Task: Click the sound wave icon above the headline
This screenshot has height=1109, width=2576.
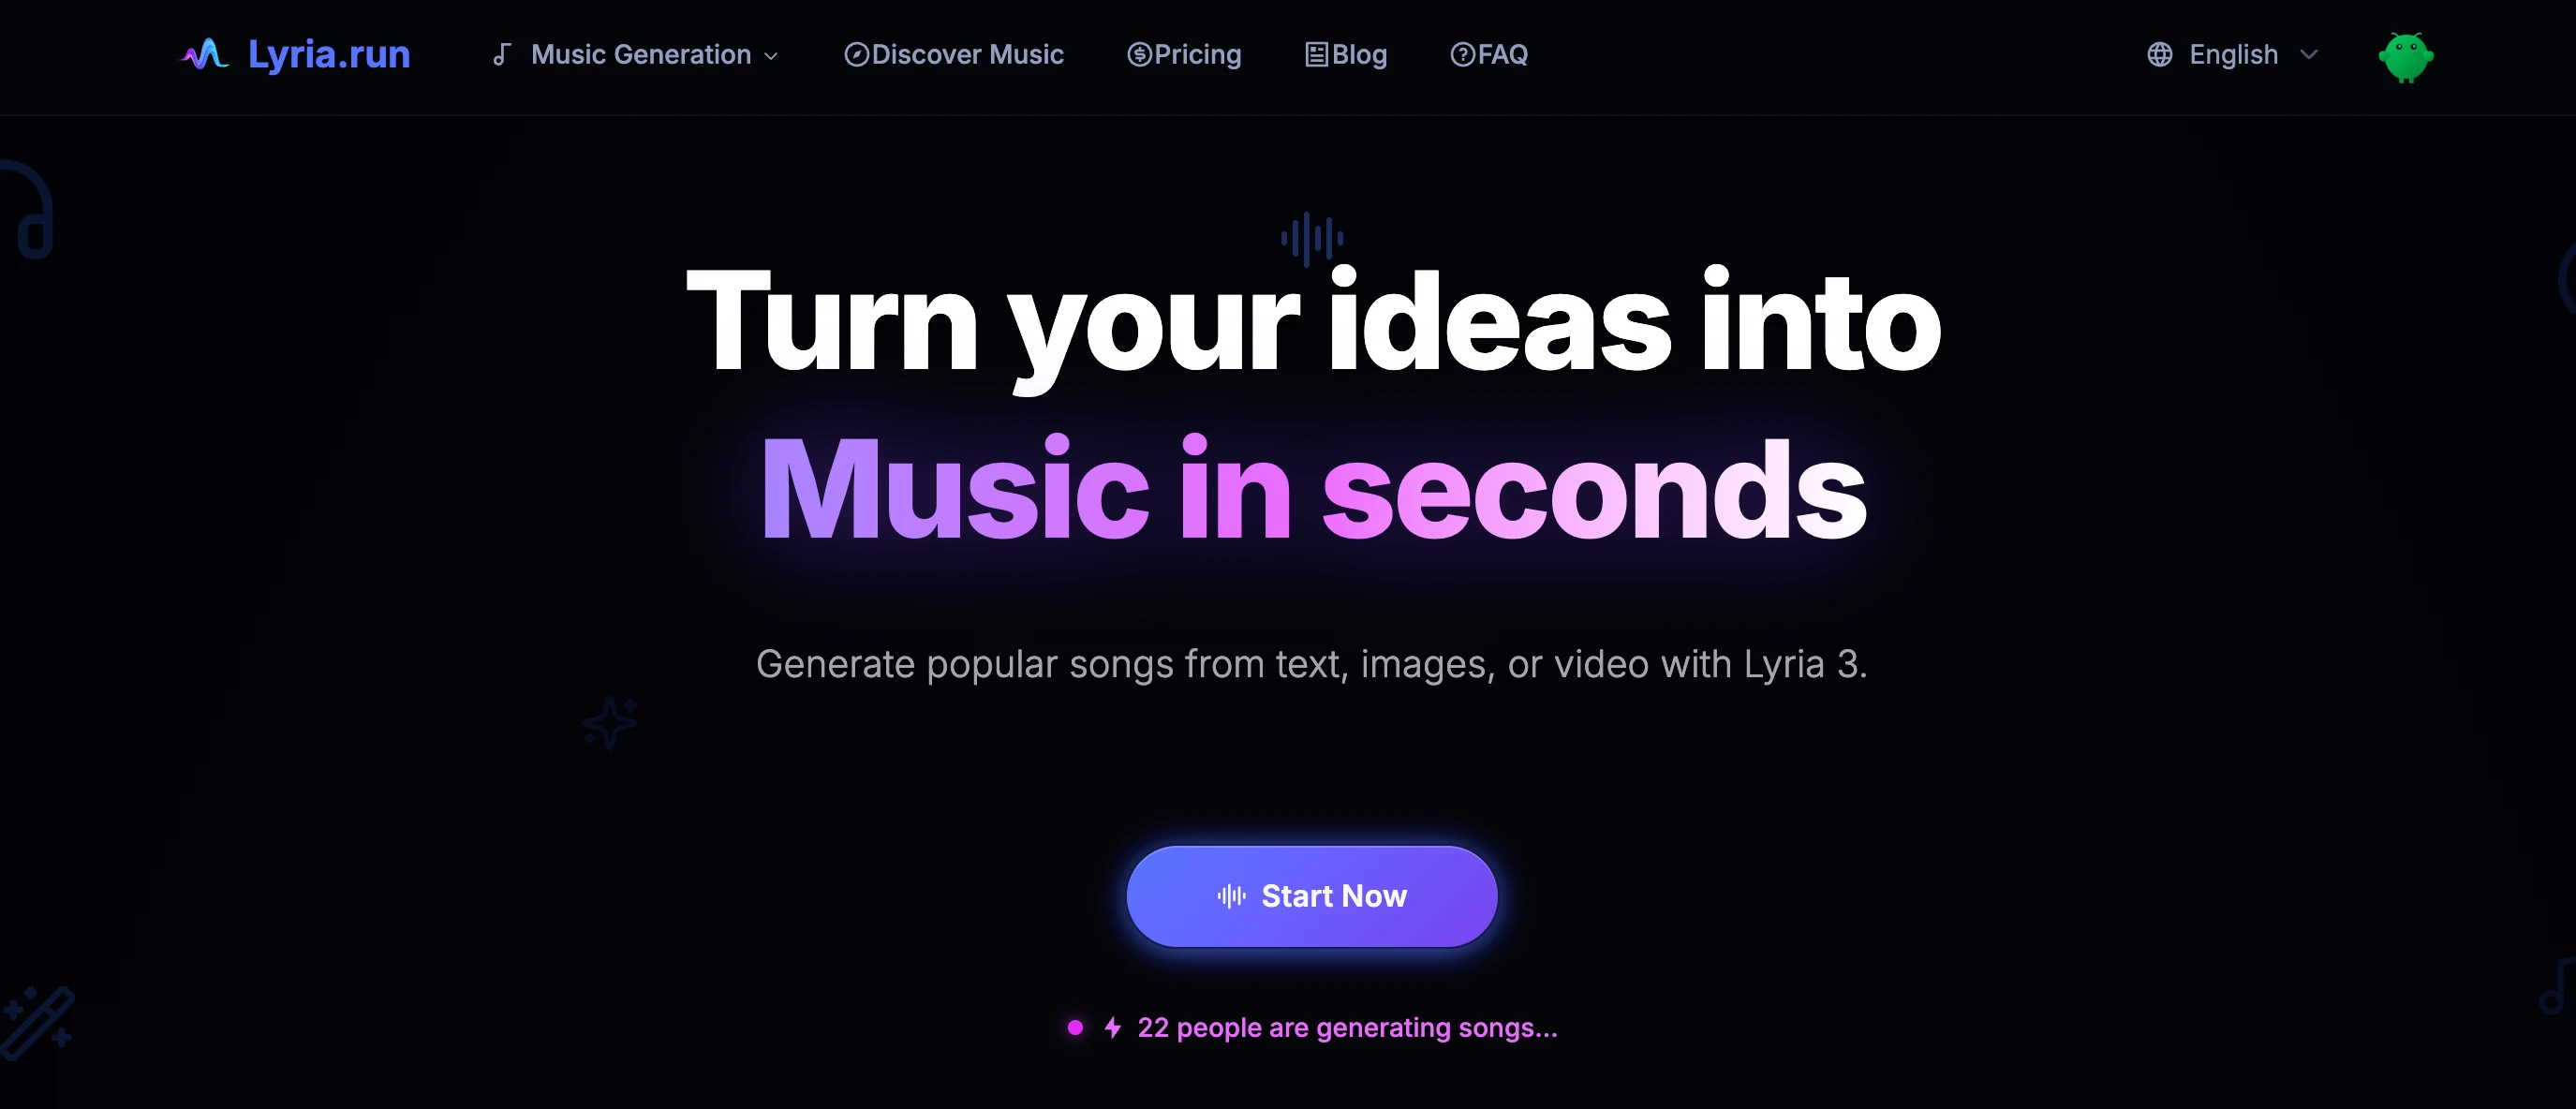Action: click(1312, 239)
